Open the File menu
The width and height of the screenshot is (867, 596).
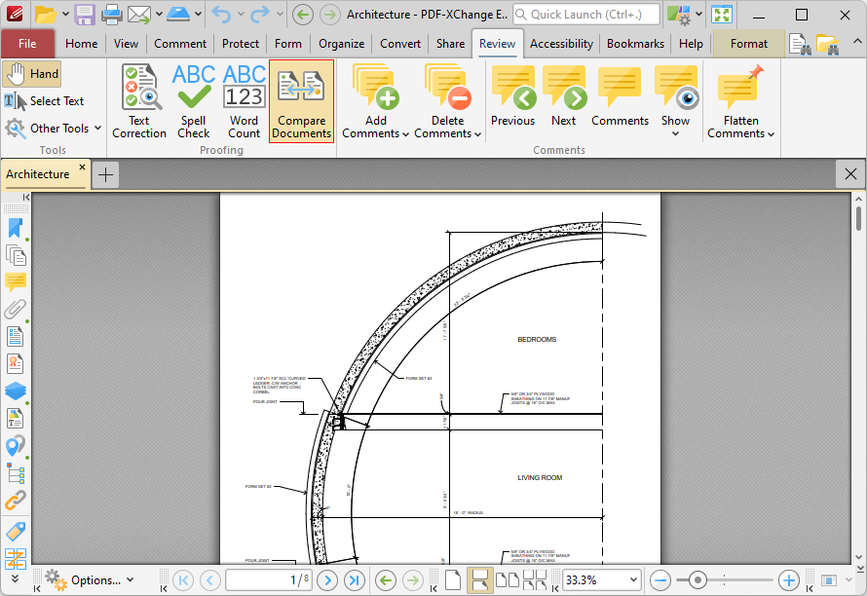[x=27, y=44]
